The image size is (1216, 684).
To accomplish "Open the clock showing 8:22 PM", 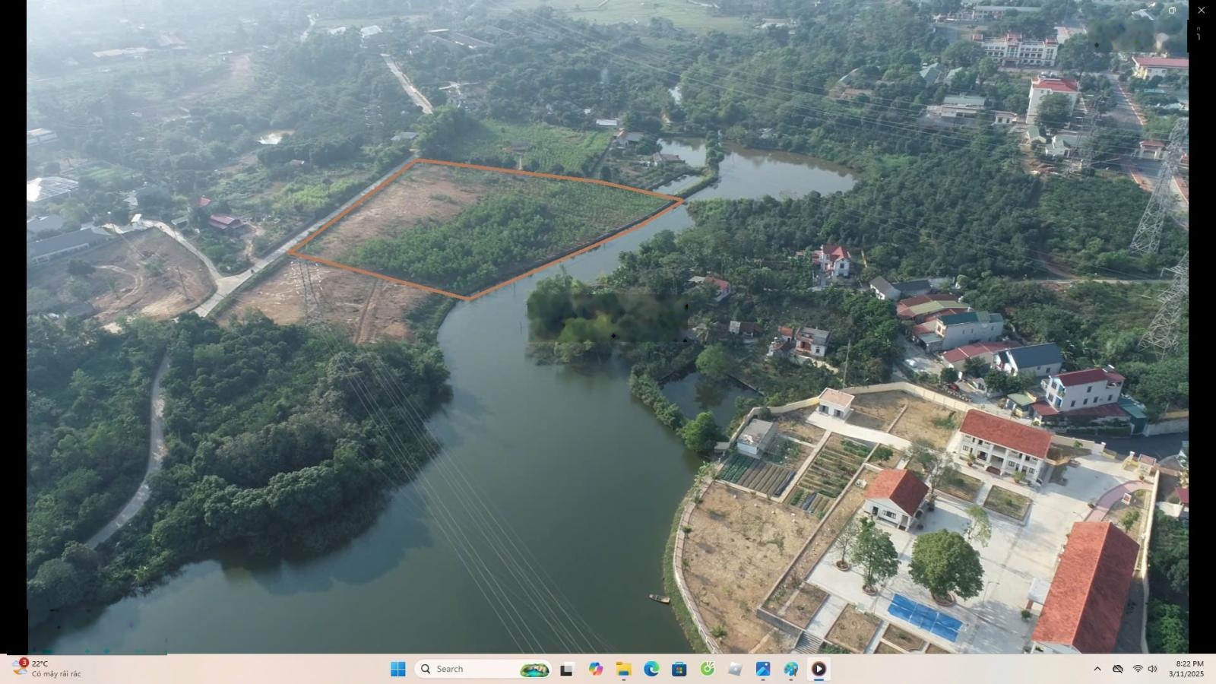I will click(x=1188, y=669).
